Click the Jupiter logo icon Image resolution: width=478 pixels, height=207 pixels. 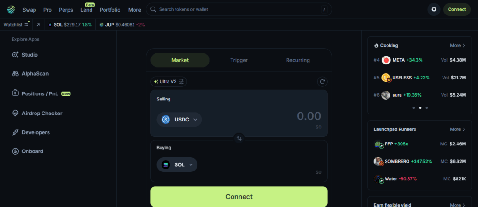pos(11,9)
